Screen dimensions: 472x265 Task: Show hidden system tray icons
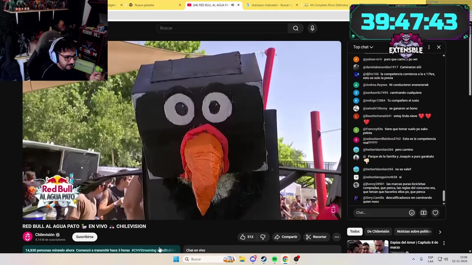click(413, 259)
